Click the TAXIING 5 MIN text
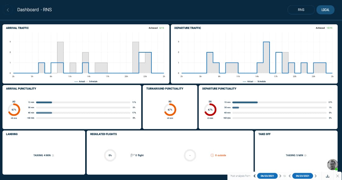342x180 pixels. 294,155
